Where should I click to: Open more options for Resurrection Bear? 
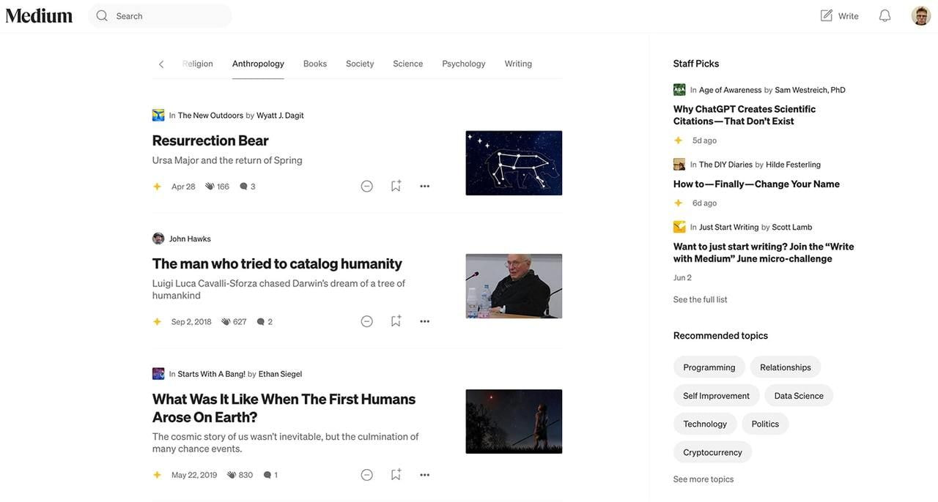point(424,186)
